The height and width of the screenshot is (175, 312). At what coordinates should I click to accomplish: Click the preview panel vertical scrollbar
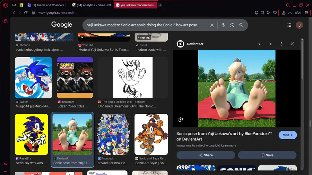(x=302, y=60)
